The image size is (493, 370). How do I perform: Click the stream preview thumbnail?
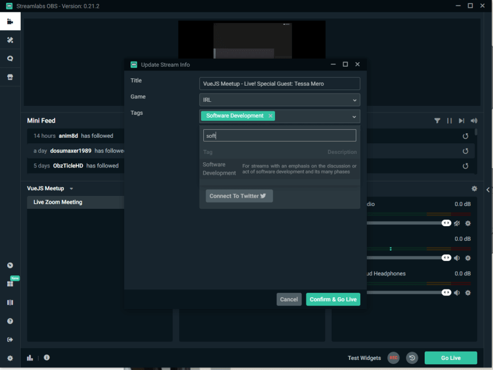pyautogui.click(x=252, y=40)
